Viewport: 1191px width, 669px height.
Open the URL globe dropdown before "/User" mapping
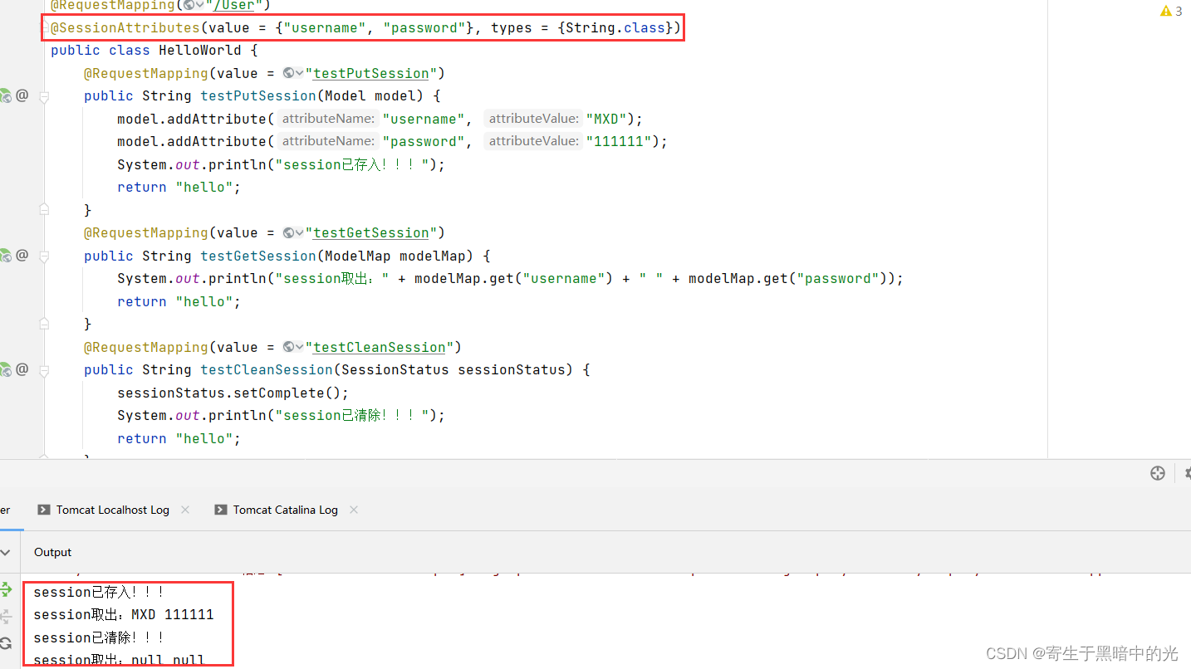point(194,5)
